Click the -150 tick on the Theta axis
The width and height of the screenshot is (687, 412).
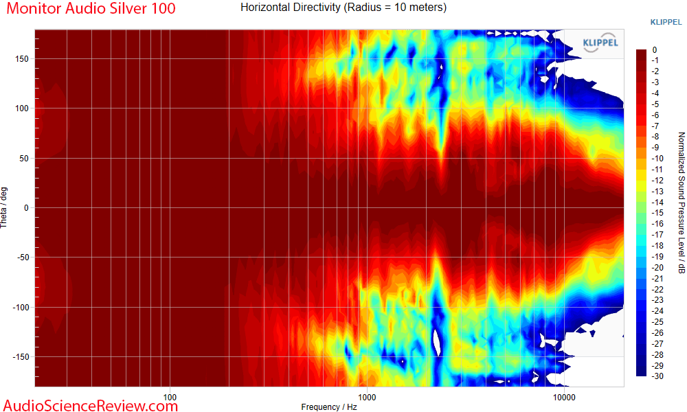tap(21, 357)
